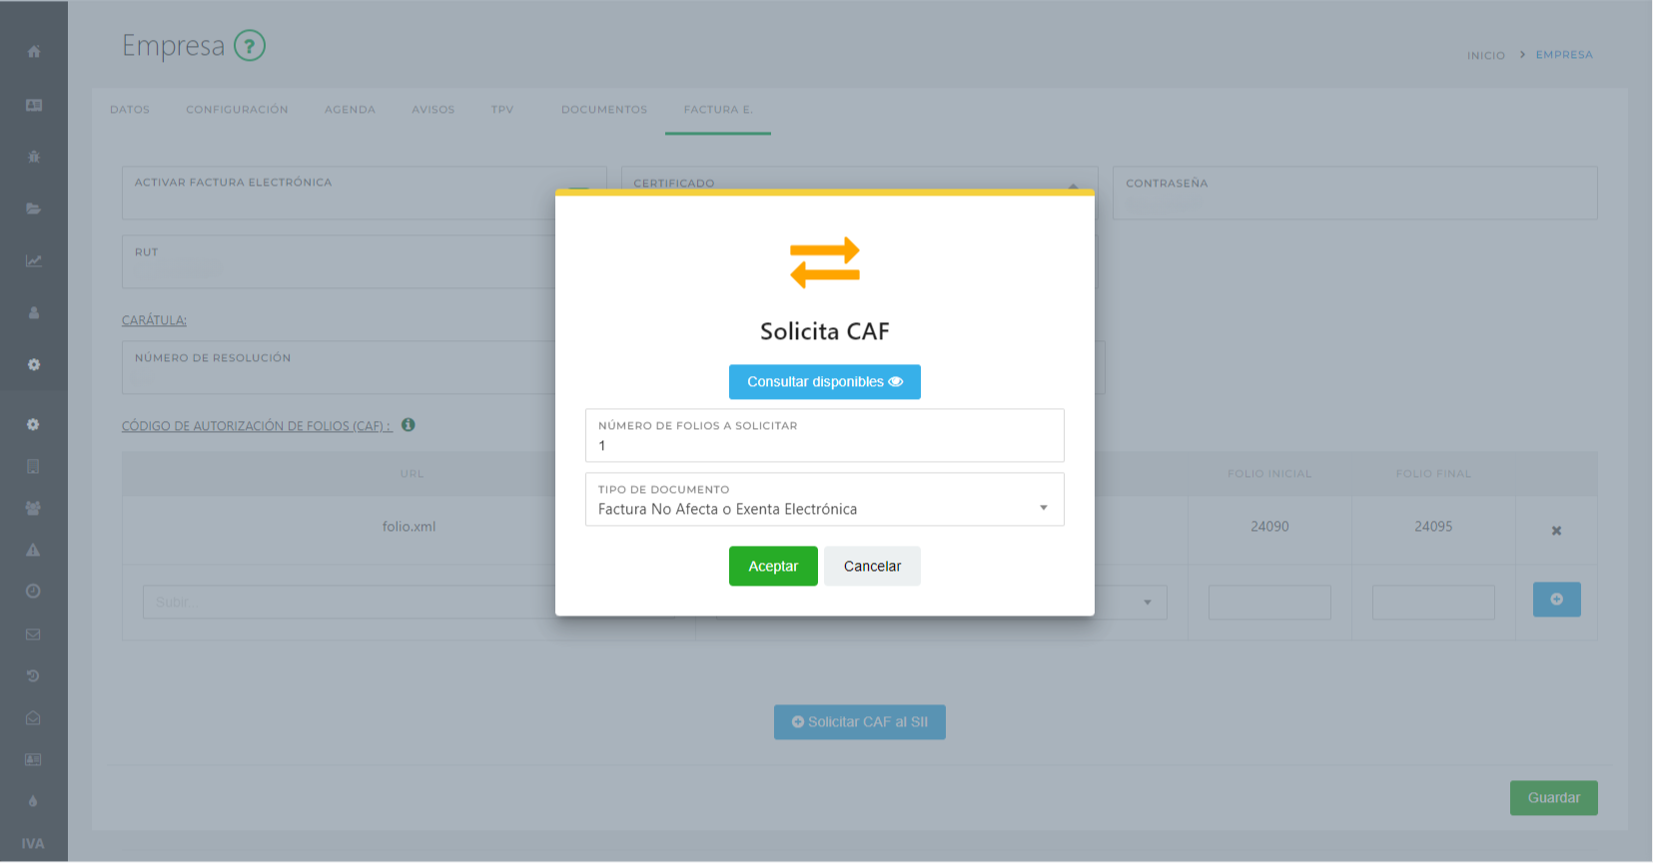Open the warning triangle icon in sidebar

33,550
